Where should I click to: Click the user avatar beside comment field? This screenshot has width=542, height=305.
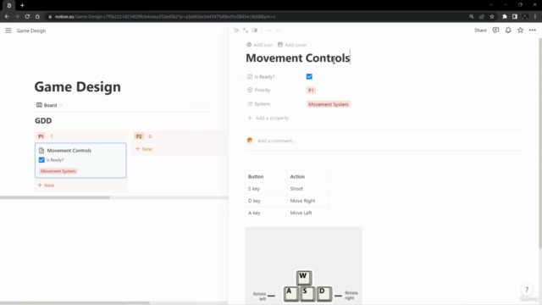coord(250,141)
